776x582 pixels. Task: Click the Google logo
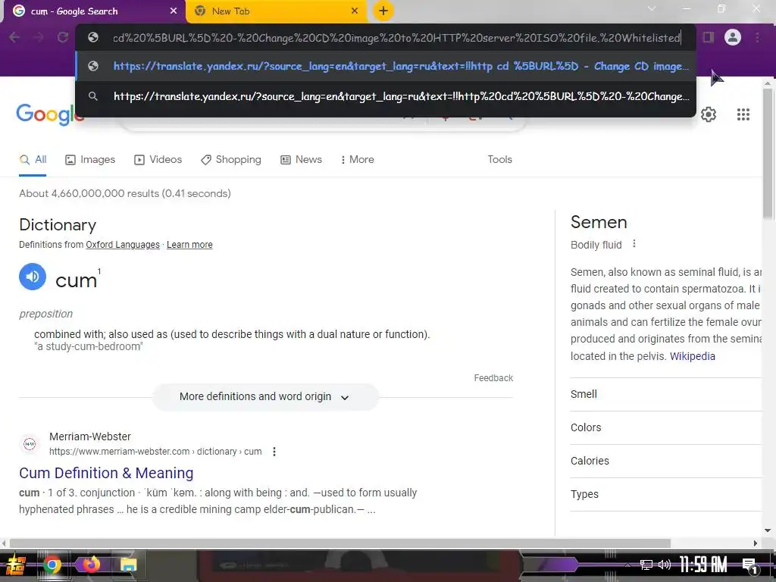[x=49, y=115]
